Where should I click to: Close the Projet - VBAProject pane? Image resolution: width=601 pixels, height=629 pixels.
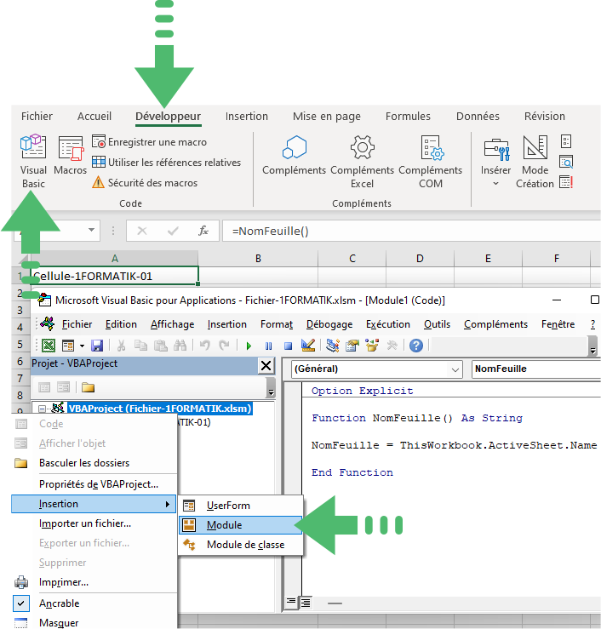pyautogui.click(x=266, y=365)
